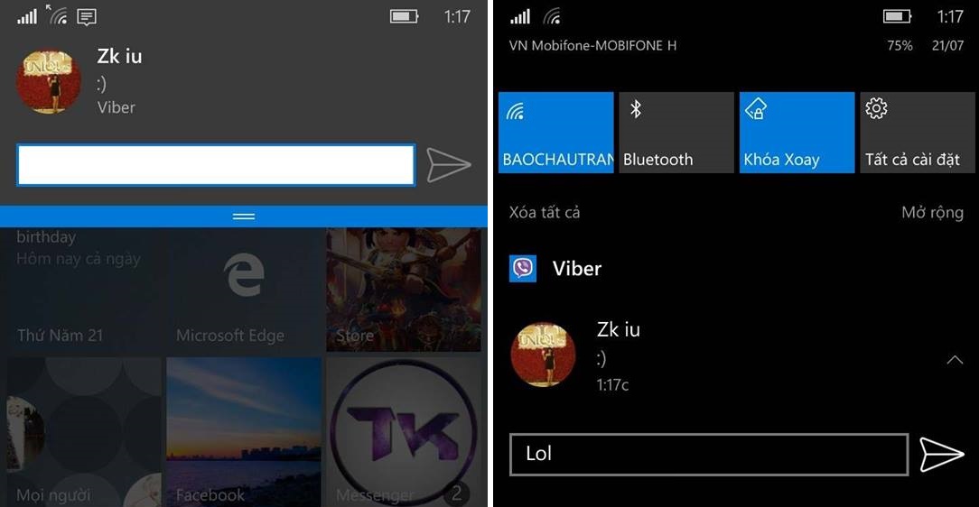This screenshot has height=507, width=979.
Task: Tap the VN Mobifone-MOBIFONE H carrier text
Action: point(592,45)
